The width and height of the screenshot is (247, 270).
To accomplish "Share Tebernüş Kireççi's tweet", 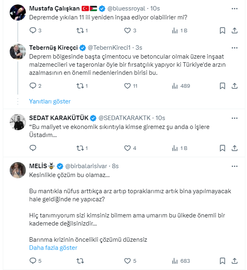I will click(x=234, y=86).
